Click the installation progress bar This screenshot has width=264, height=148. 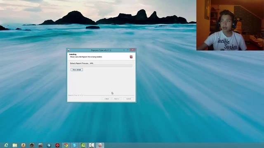(101, 66)
